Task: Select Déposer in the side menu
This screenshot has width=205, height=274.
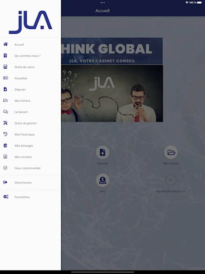Action: click(x=20, y=90)
